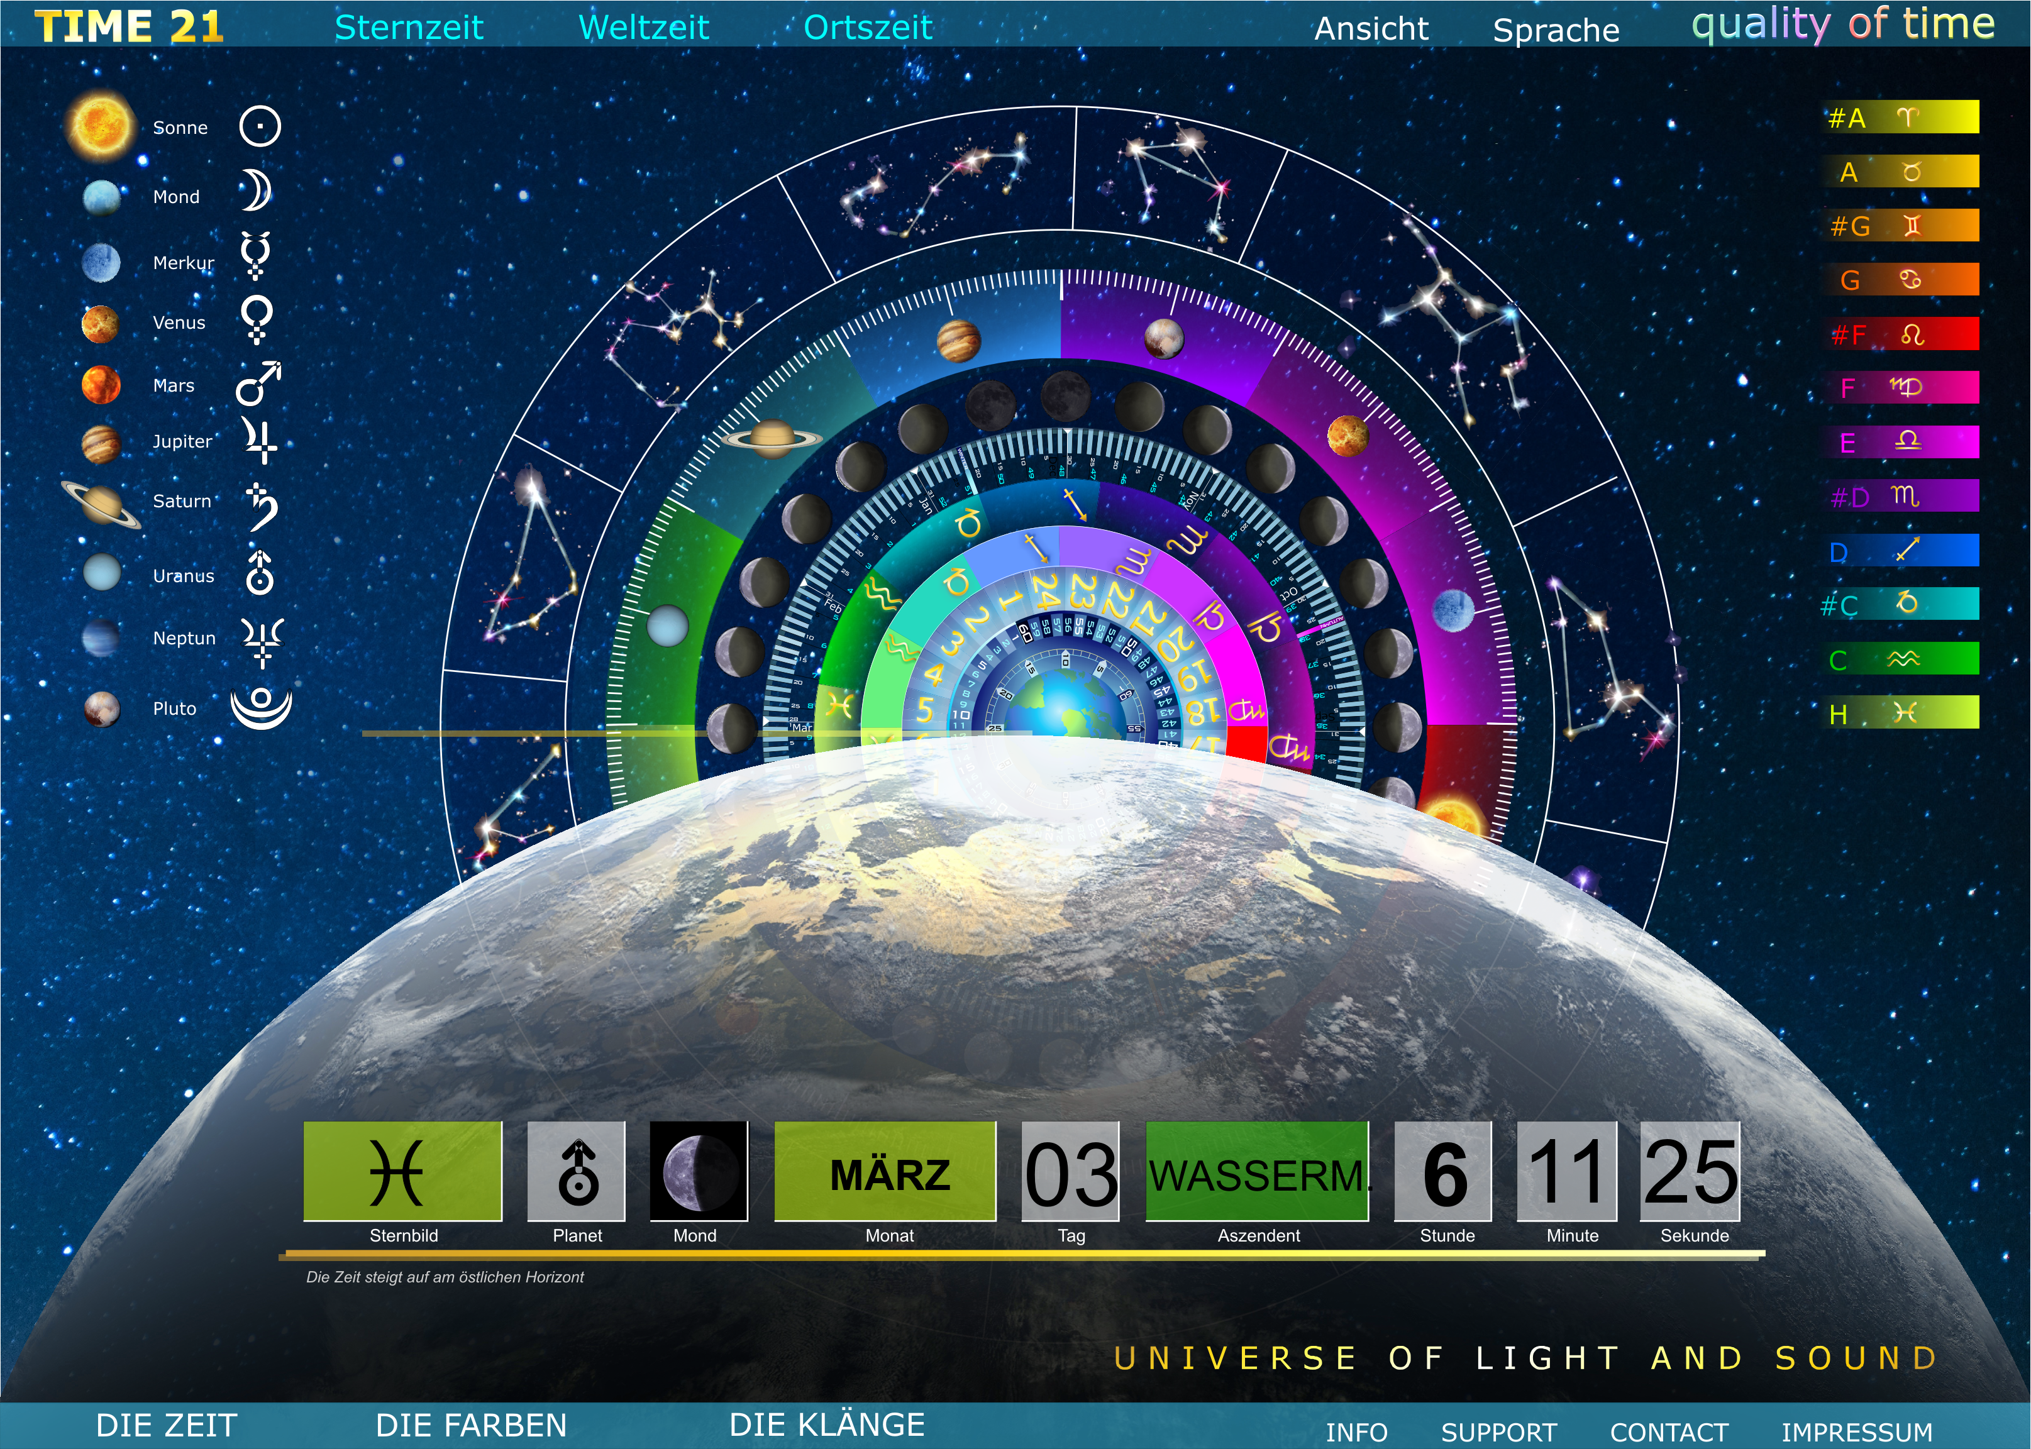Image resolution: width=2031 pixels, height=1449 pixels.
Task: Click the Stunde tile showing 6
Action: (x=1443, y=1171)
